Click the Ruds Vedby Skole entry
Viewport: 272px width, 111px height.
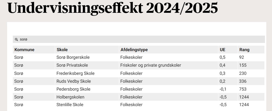point(73,81)
